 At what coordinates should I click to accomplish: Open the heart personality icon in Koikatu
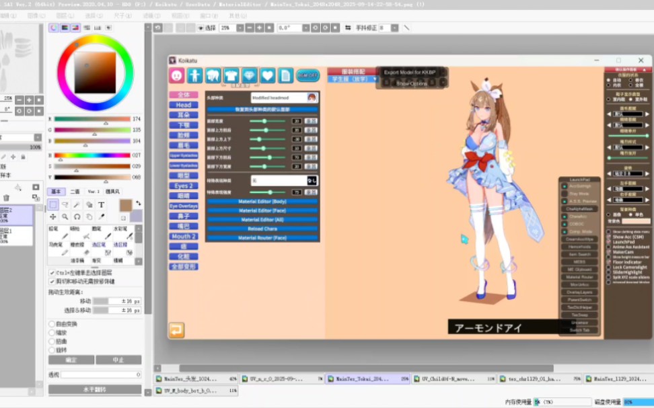267,75
